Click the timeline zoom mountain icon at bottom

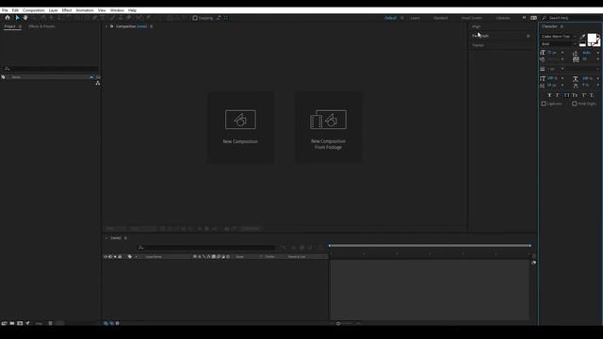click(x=338, y=323)
